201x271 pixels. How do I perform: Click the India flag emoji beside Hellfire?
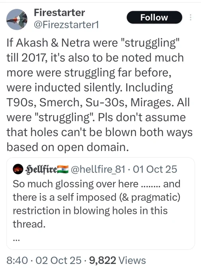coord(63,169)
